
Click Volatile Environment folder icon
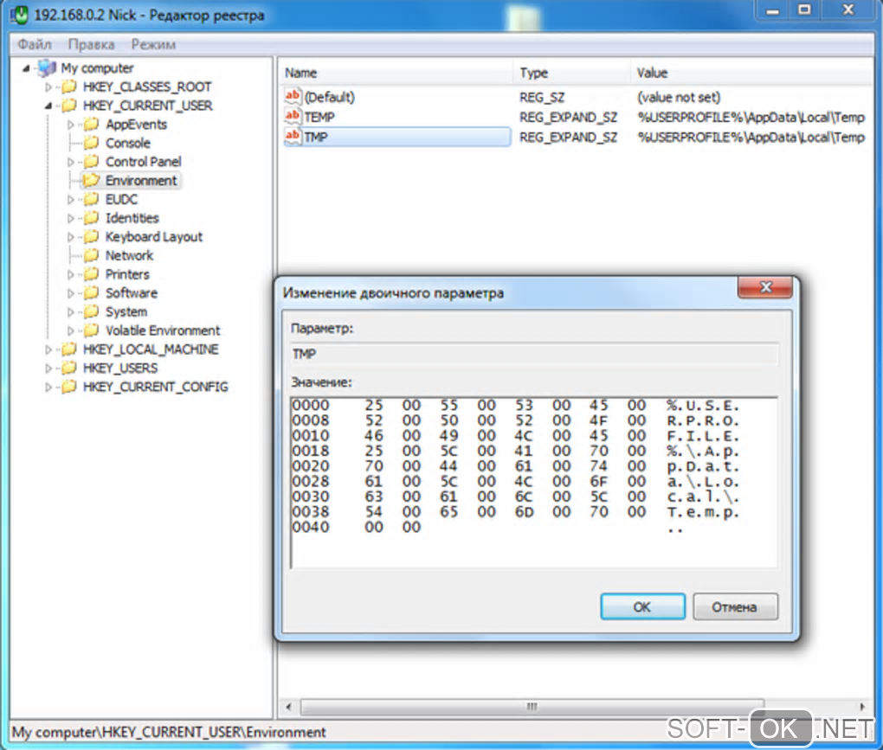[x=91, y=330]
